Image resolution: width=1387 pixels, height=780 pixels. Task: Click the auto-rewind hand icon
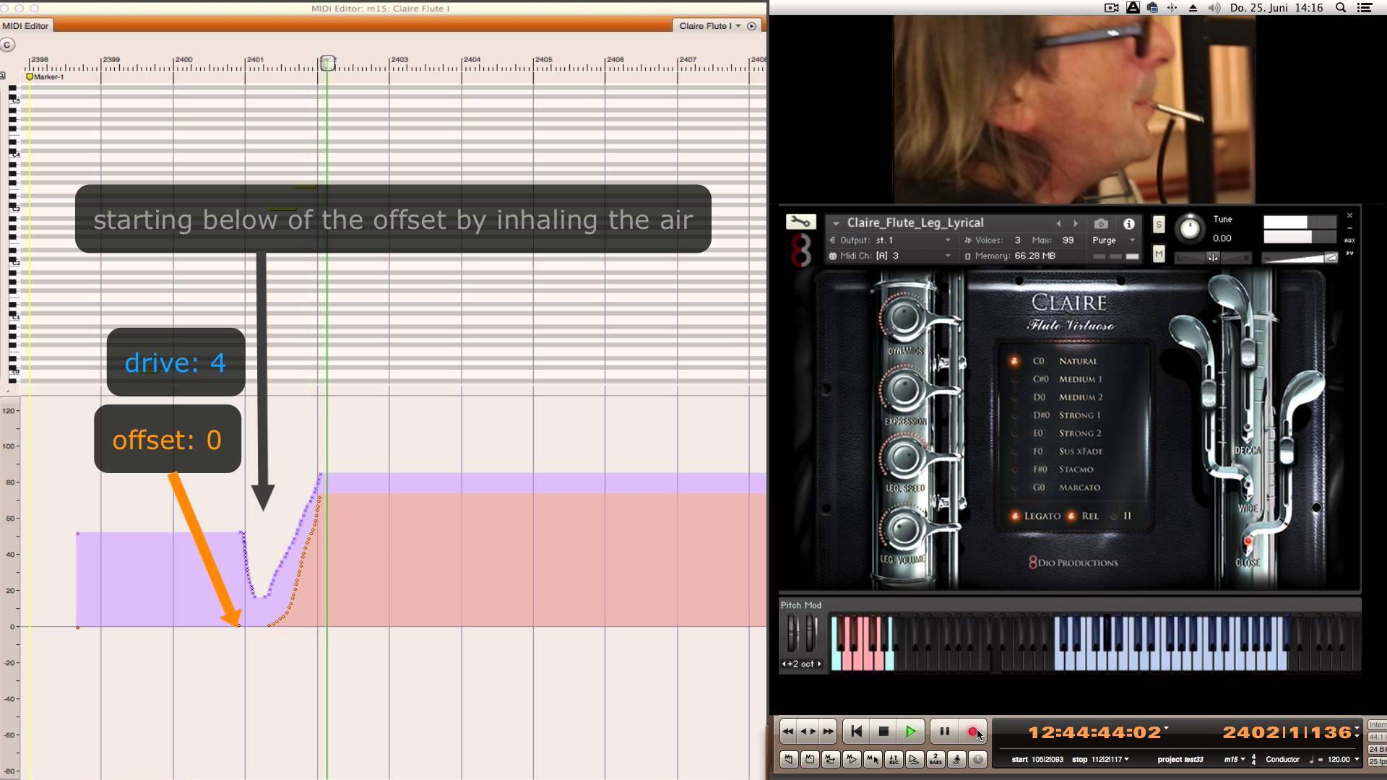coord(789,759)
